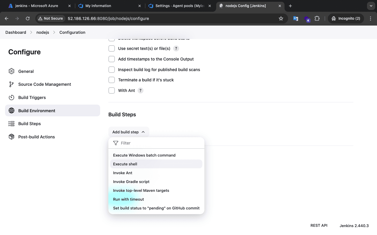The height and width of the screenshot is (235, 377).
Task: Select Execute Windows batch command
Action: [x=156, y=155]
